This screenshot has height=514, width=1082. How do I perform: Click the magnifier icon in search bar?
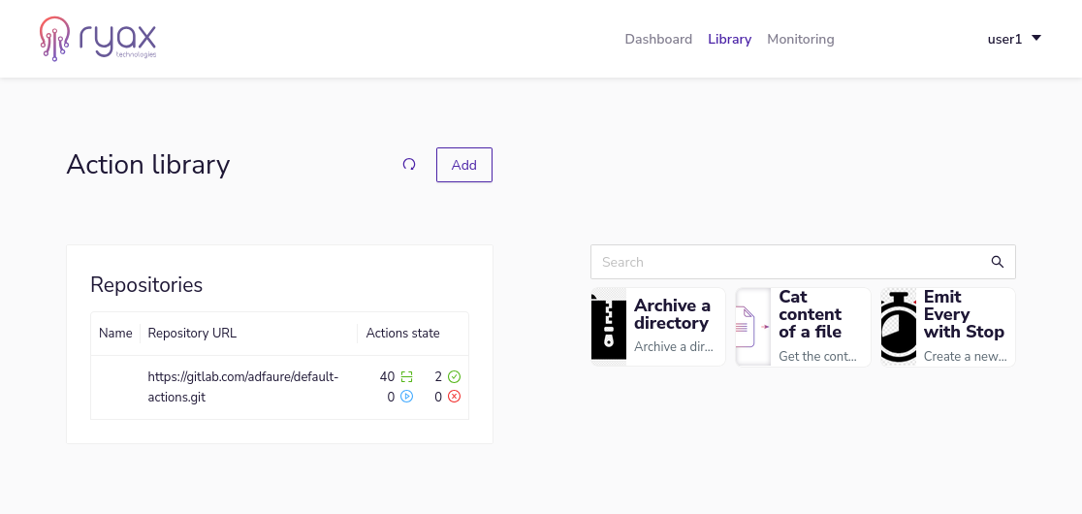click(x=997, y=262)
